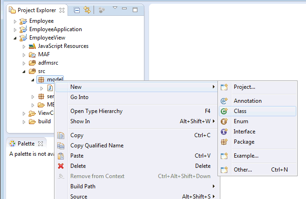306x199 pixels.
Task: Toggle Link with Editor icon
Action: 87,10
